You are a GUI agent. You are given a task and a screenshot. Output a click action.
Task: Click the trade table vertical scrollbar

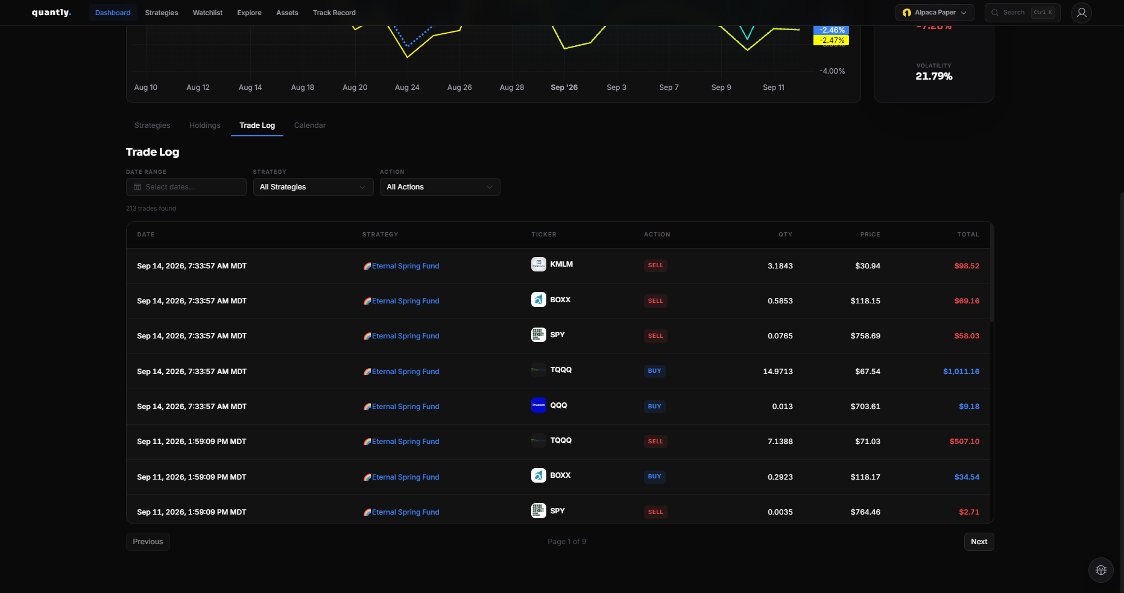coord(991,274)
